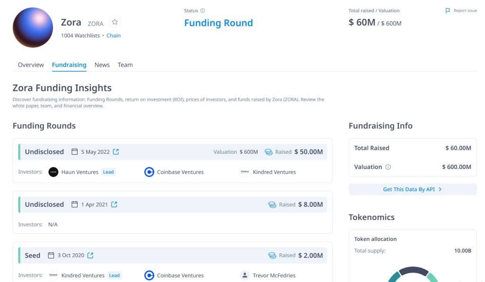Switch to the Overview tab
The image size is (485, 282).
pos(31,65)
